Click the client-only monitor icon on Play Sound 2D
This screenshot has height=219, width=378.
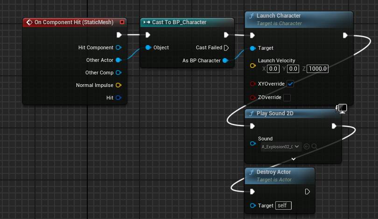pos(341,108)
